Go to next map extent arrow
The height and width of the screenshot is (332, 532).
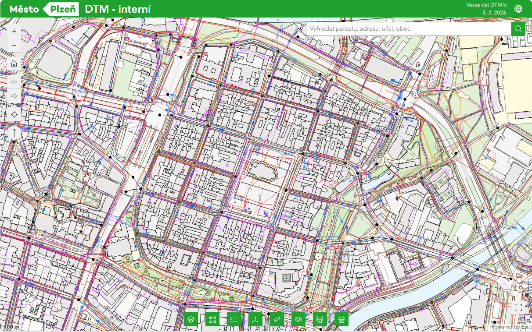coord(14,95)
